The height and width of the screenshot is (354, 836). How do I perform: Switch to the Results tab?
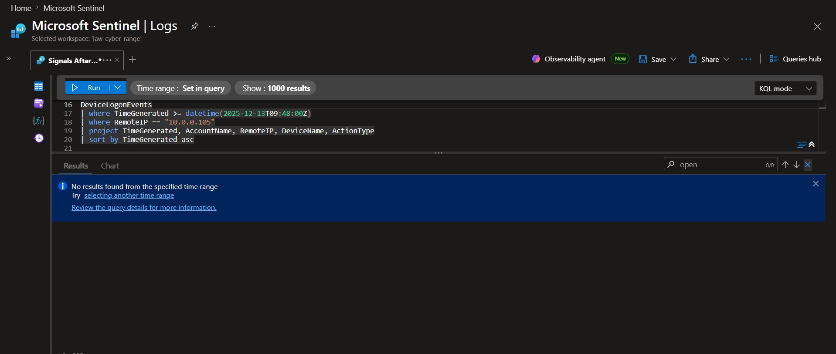pos(76,166)
